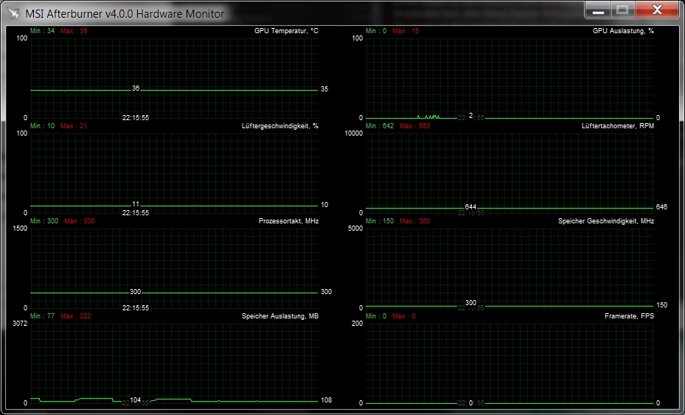Select the 'GPU Temperatur, °C' graph title
Screen dimensions: 685x415
pyautogui.click(x=286, y=31)
